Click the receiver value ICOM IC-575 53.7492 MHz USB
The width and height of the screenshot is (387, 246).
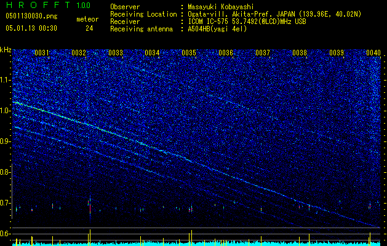click(247, 22)
